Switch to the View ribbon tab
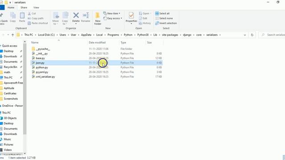 coord(36,8)
